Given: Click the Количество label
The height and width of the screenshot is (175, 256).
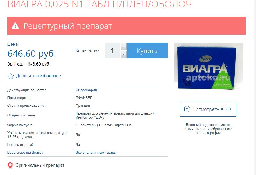Looking at the screenshot, I should [x=88, y=51].
